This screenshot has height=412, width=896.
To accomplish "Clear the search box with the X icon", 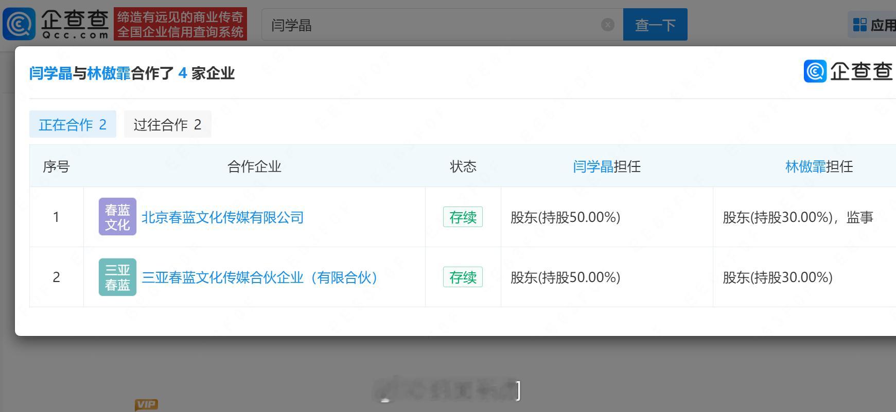I will pos(608,25).
